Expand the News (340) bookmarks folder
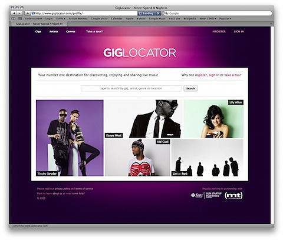The height and width of the screenshot is (240, 283). pos(208,19)
